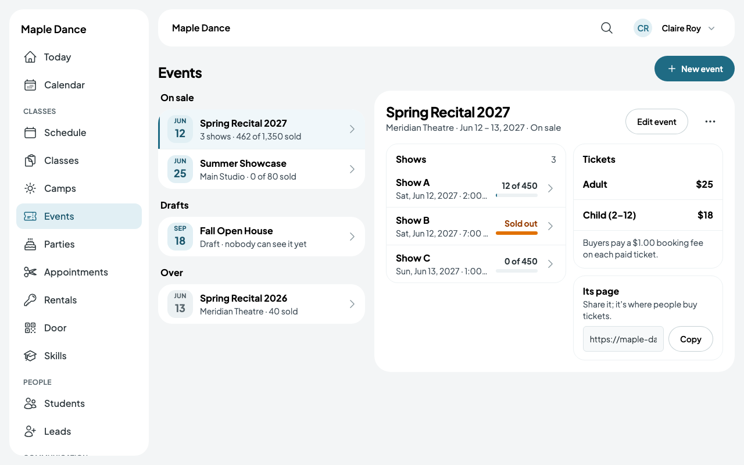Click the Appointments scissors icon
Image resolution: width=744 pixels, height=465 pixels.
(30, 272)
